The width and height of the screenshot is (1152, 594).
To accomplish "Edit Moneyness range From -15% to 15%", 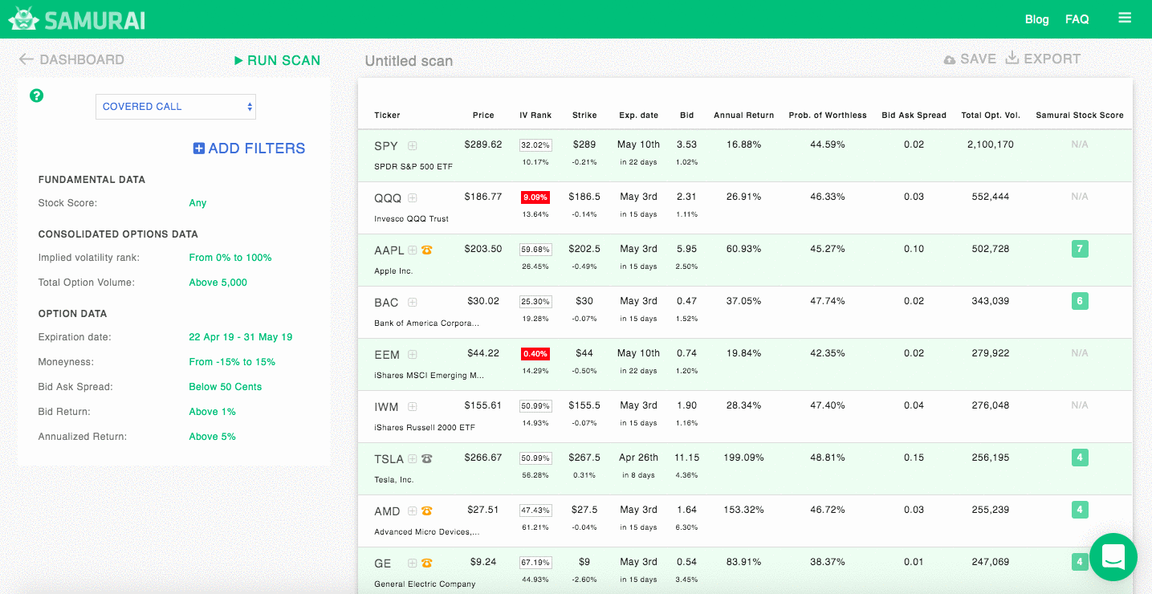I will point(232,362).
